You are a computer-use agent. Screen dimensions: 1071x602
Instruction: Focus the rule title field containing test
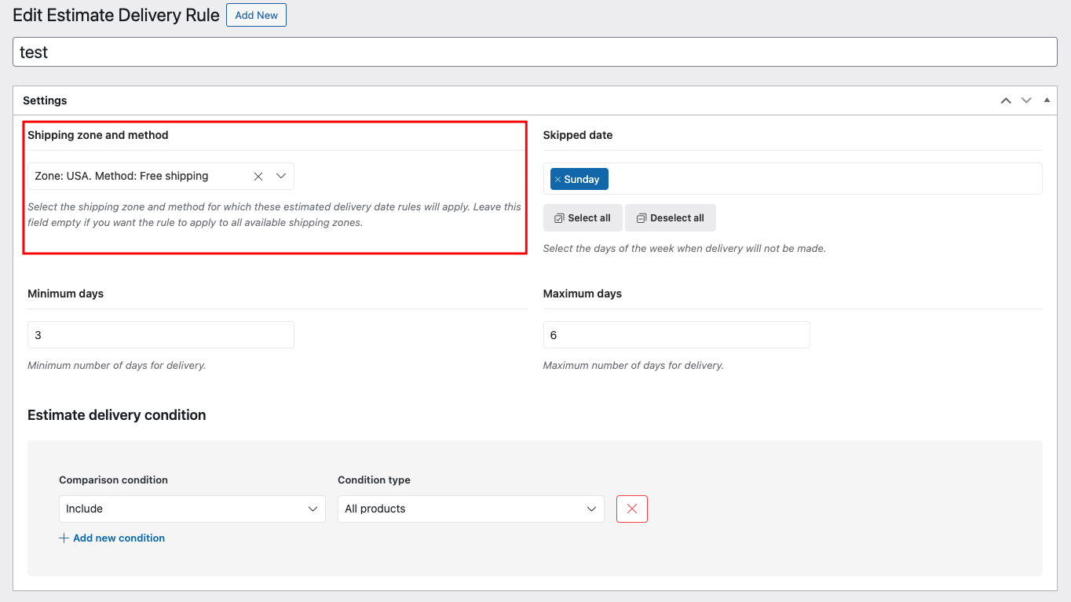[x=534, y=53]
